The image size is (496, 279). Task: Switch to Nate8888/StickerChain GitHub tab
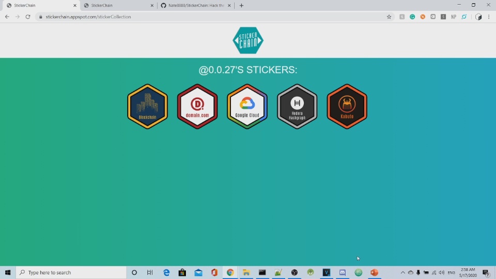196,5
